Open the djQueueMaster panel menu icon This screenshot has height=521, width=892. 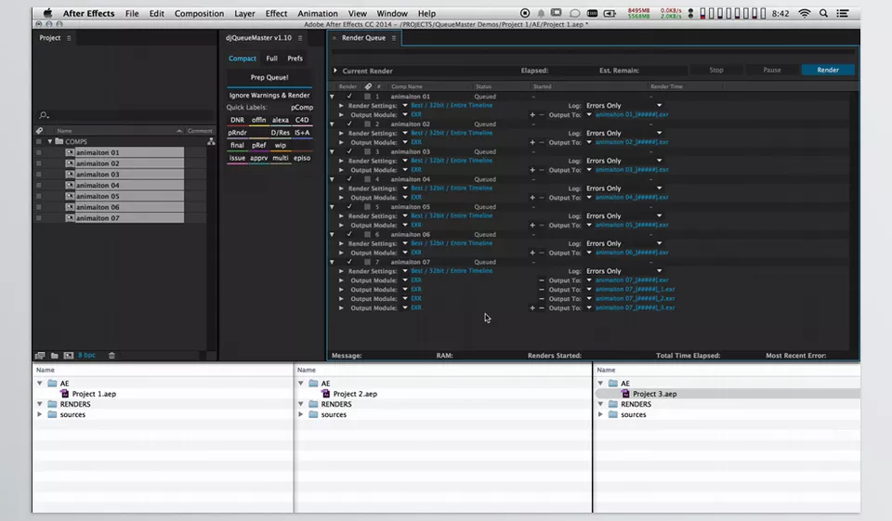coord(300,38)
